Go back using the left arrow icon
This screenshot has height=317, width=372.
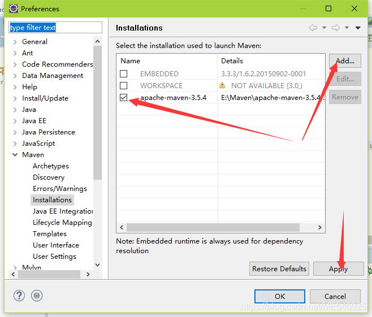(313, 28)
